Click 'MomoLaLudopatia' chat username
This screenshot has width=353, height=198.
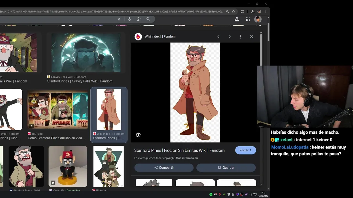(290, 147)
